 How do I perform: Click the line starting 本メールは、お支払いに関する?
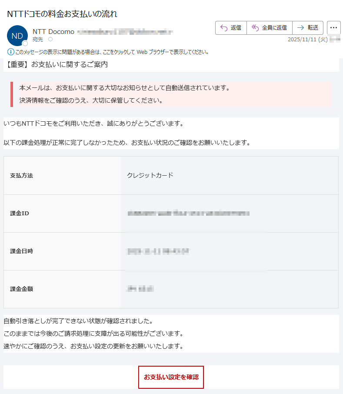pyautogui.click(x=124, y=88)
